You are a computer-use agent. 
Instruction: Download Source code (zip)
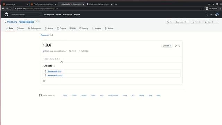point(54,72)
